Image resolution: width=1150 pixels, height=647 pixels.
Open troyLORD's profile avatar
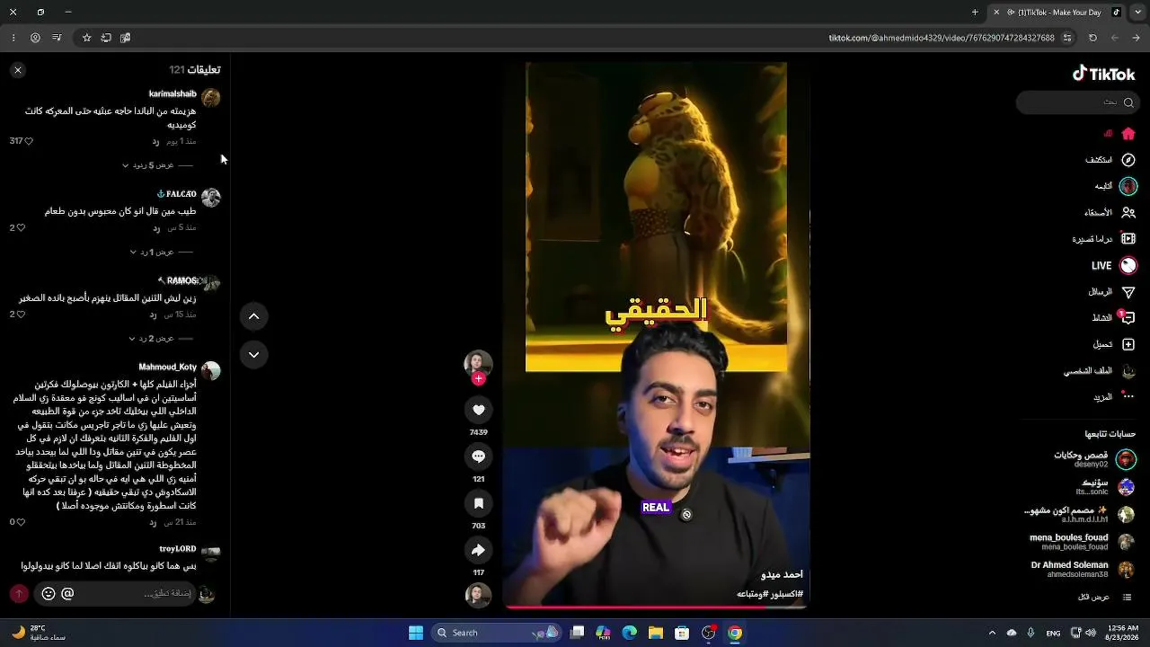click(211, 554)
